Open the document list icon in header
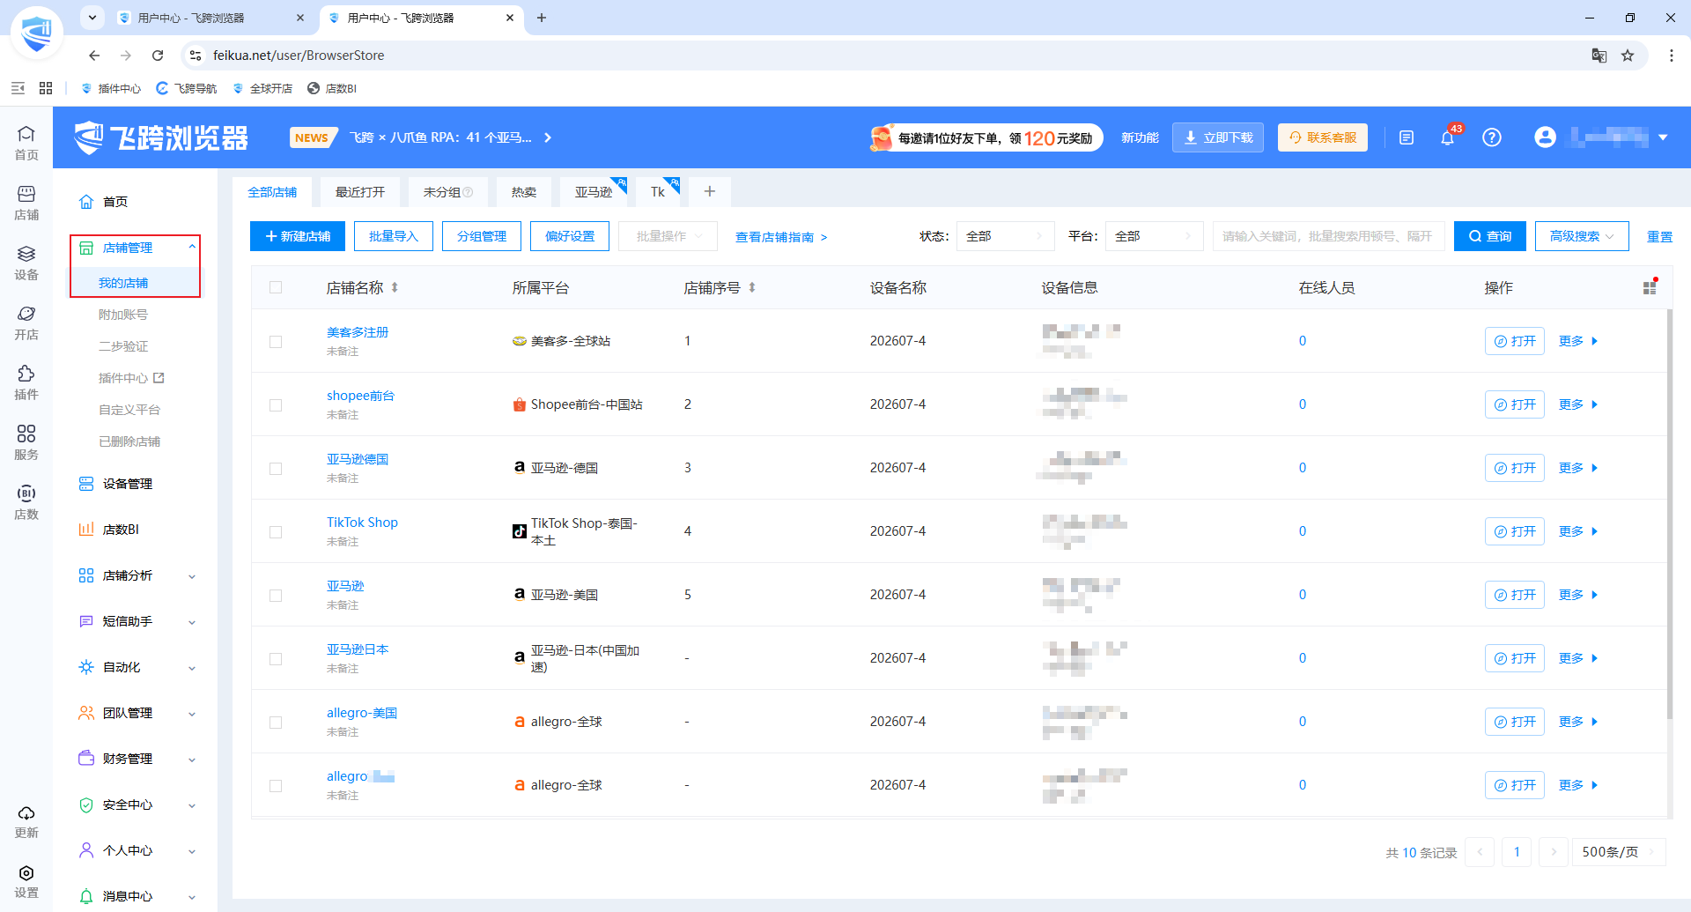Screen dimensions: 1691x912 coord(1407,137)
